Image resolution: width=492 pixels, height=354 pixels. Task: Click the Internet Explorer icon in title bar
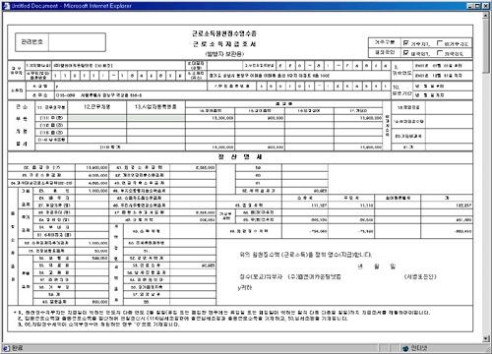click(x=6, y=6)
